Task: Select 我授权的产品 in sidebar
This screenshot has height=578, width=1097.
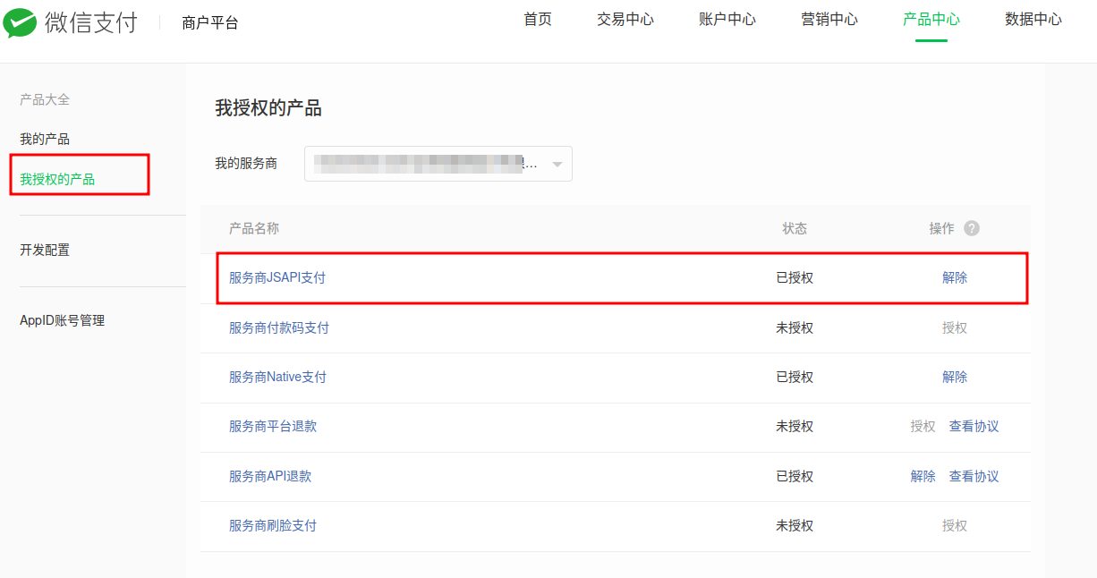Action: click(x=57, y=179)
